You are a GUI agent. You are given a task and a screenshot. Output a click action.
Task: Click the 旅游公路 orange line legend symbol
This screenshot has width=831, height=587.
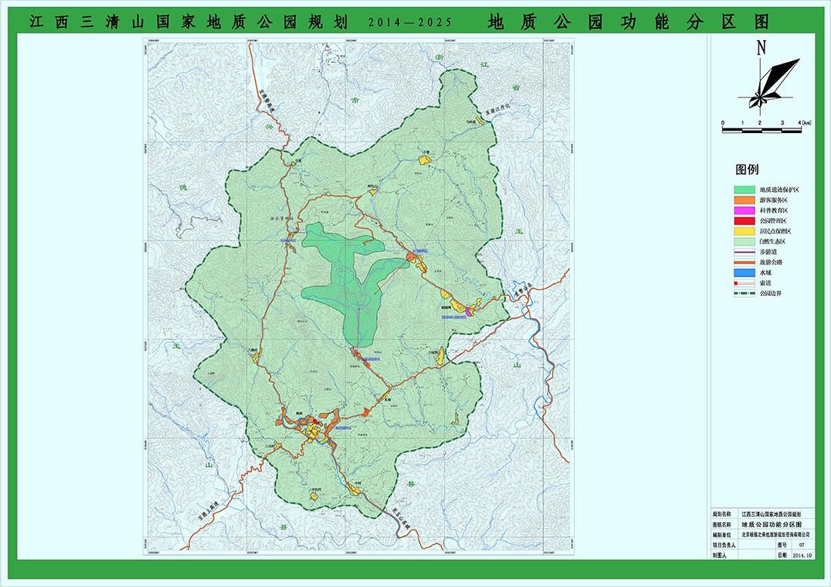(x=746, y=262)
